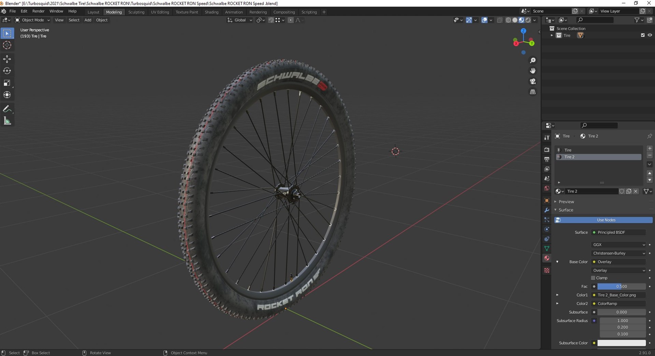Toggle Use Nodes button

click(x=603, y=220)
